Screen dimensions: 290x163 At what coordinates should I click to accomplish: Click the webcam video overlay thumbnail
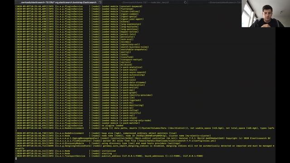pos(266,14)
